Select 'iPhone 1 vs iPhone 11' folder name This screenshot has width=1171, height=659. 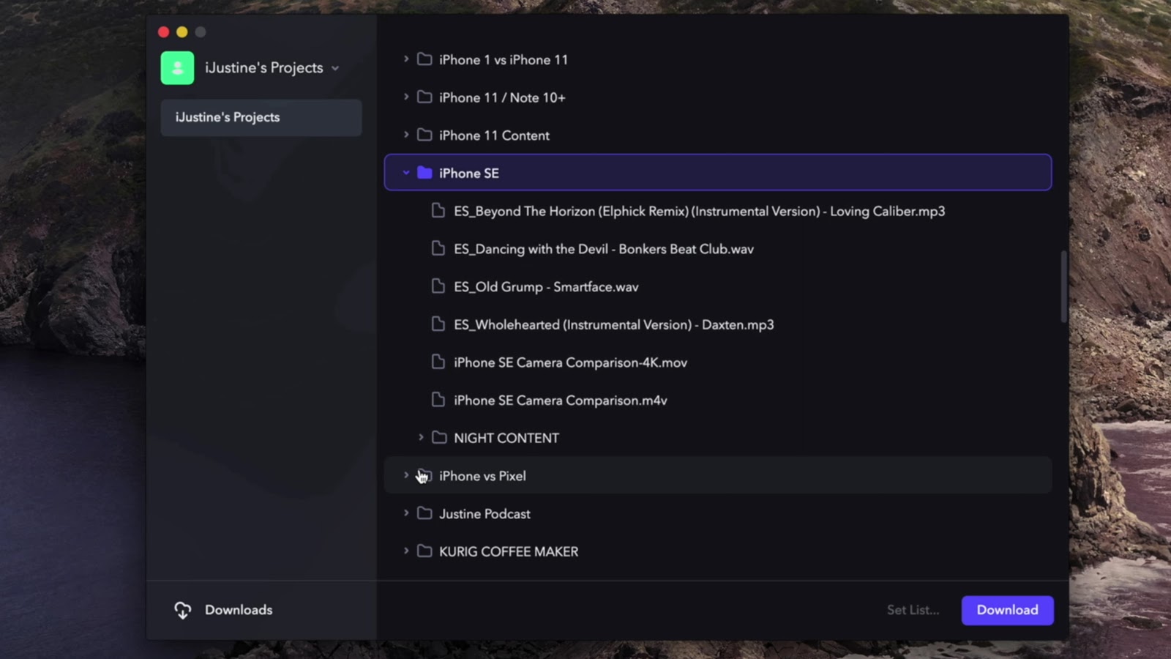point(504,60)
